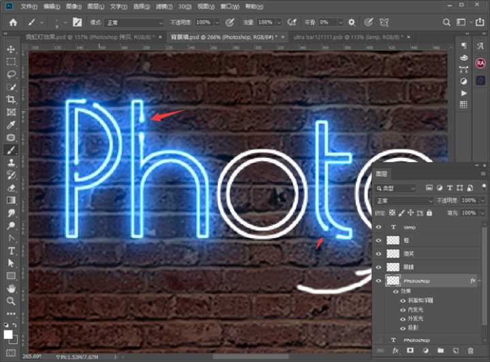This screenshot has height=362, width=490.
Task: Select the Zoom tool in toolbar
Action: pyautogui.click(x=11, y=301)
